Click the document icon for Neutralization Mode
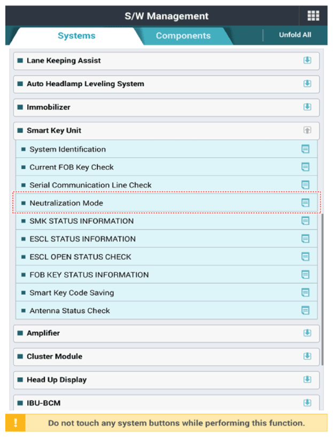333x437 pixels. click(x=305, y=203)
